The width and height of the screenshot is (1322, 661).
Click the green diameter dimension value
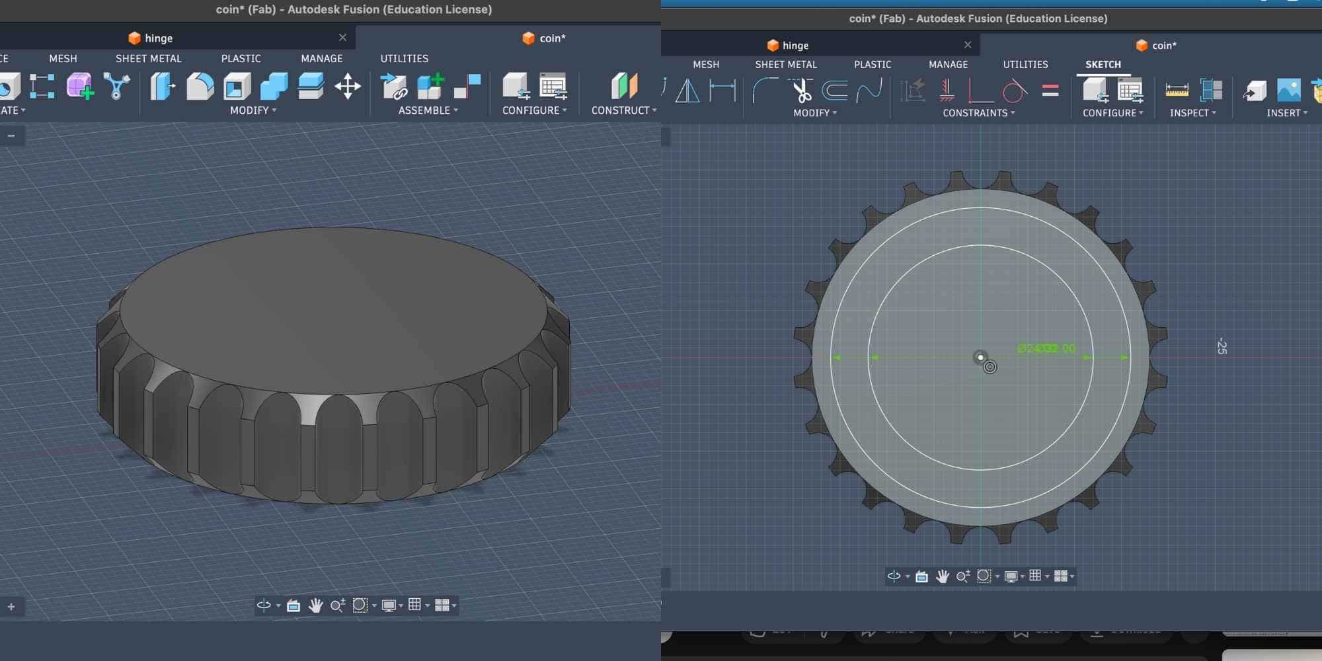(1046, 348)
